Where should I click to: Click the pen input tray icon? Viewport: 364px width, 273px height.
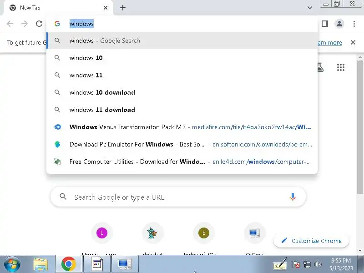280,264
